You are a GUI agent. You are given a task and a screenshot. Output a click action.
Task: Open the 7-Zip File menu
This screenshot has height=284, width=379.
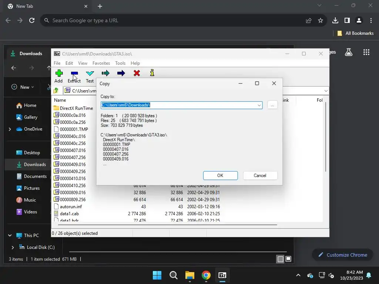pyautogui.click(x=57, y=63)
